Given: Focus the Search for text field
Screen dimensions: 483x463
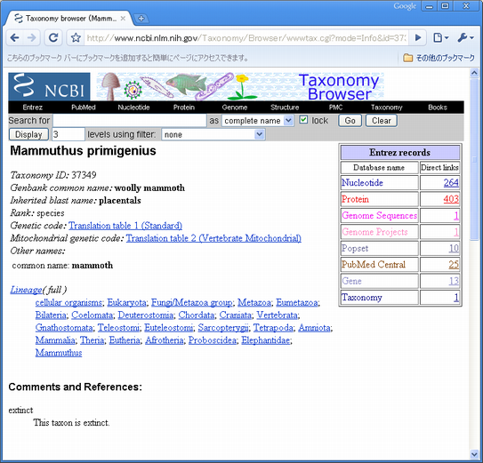Looking at the screenshot, I should (x=129, y=120).
